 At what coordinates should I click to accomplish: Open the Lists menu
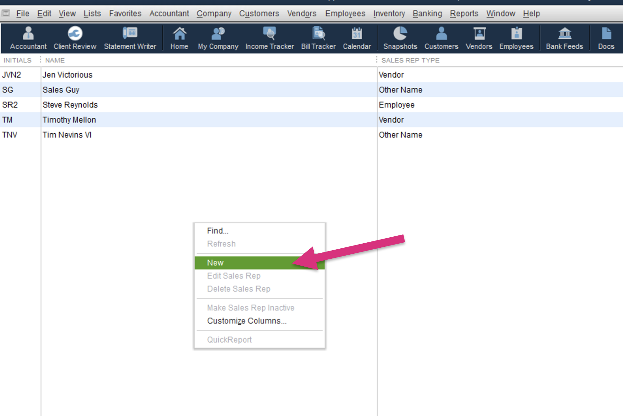click(x=92, y=14)
